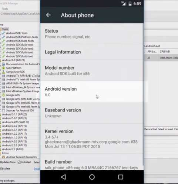
Task: Tap the Android Home circle button
Action: 92,177
